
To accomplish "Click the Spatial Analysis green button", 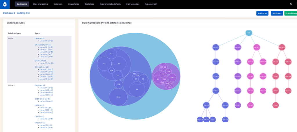I will [291, 13].
